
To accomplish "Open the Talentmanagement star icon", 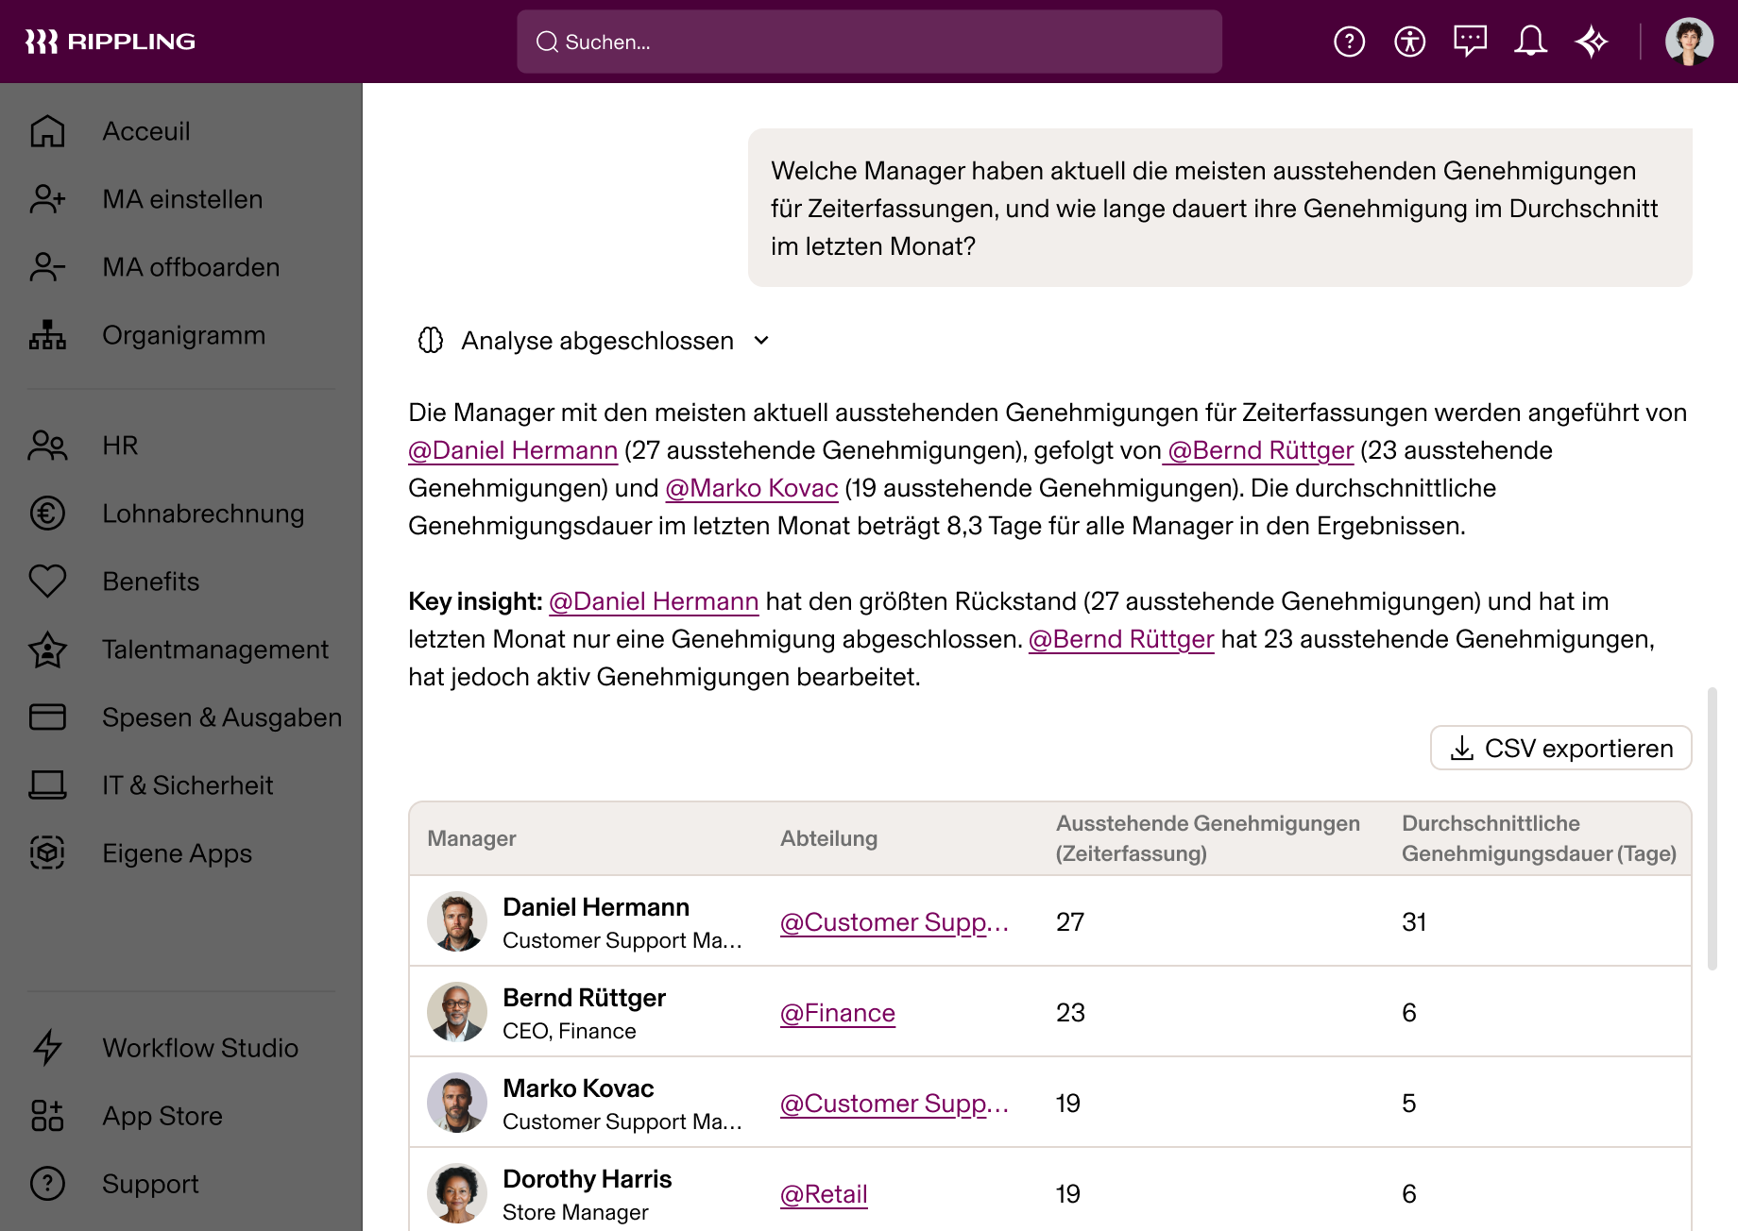I will 46,649.
